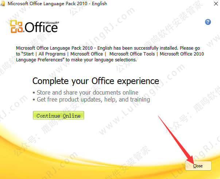Click the Continue Online button
This screenshot has width=220, height=179.
tap(58, 115)
